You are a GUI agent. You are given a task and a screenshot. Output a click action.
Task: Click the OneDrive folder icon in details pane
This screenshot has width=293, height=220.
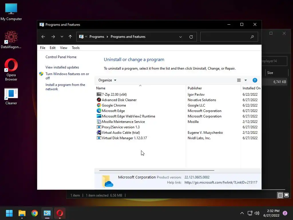(x=108, y=181)
